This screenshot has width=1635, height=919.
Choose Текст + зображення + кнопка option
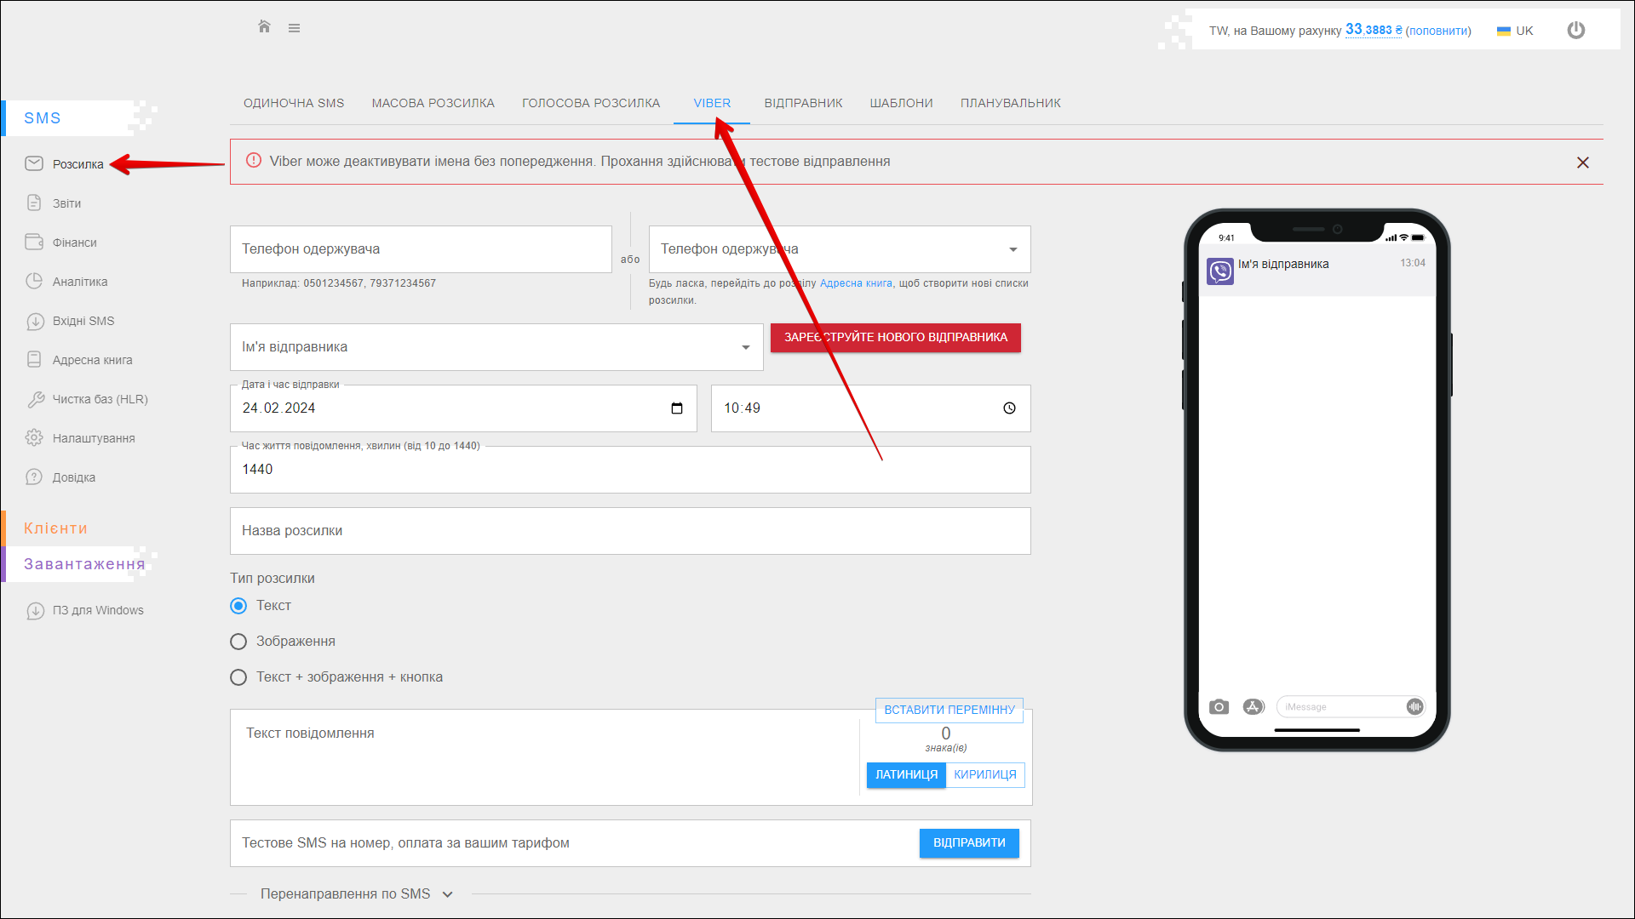click(238, 677)
